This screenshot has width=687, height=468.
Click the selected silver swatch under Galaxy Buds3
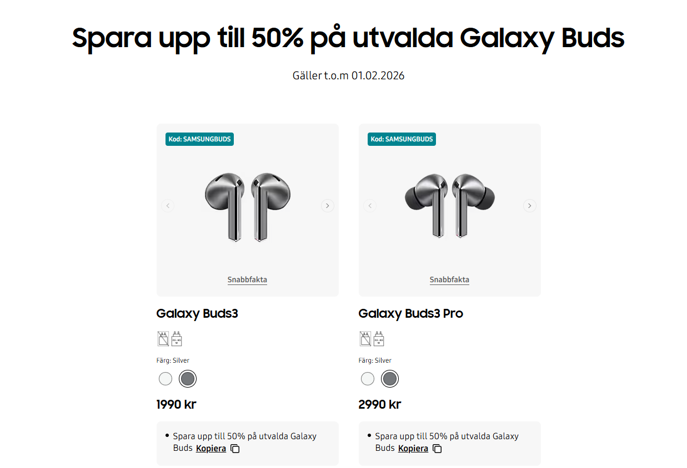tap(188, 379)
